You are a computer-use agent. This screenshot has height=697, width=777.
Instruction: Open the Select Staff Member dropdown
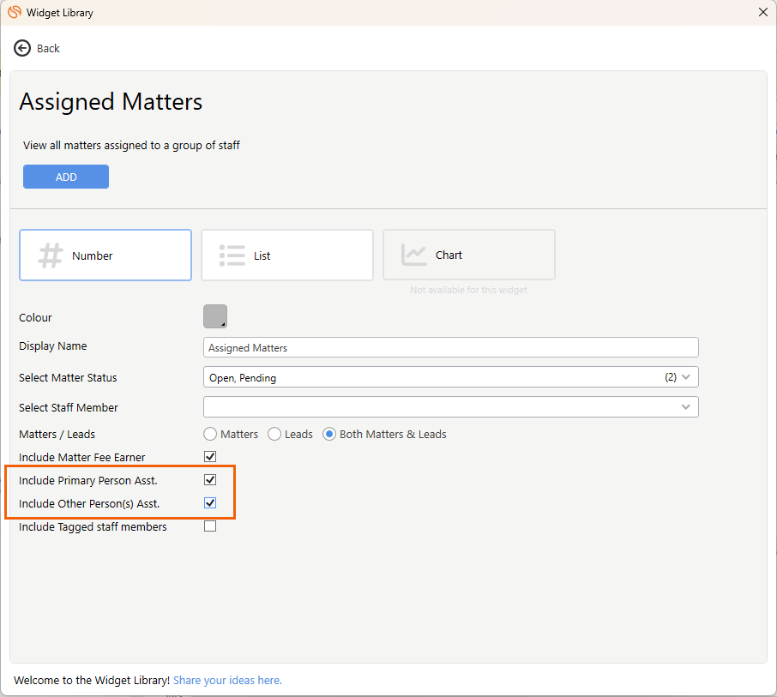[685, 407]
